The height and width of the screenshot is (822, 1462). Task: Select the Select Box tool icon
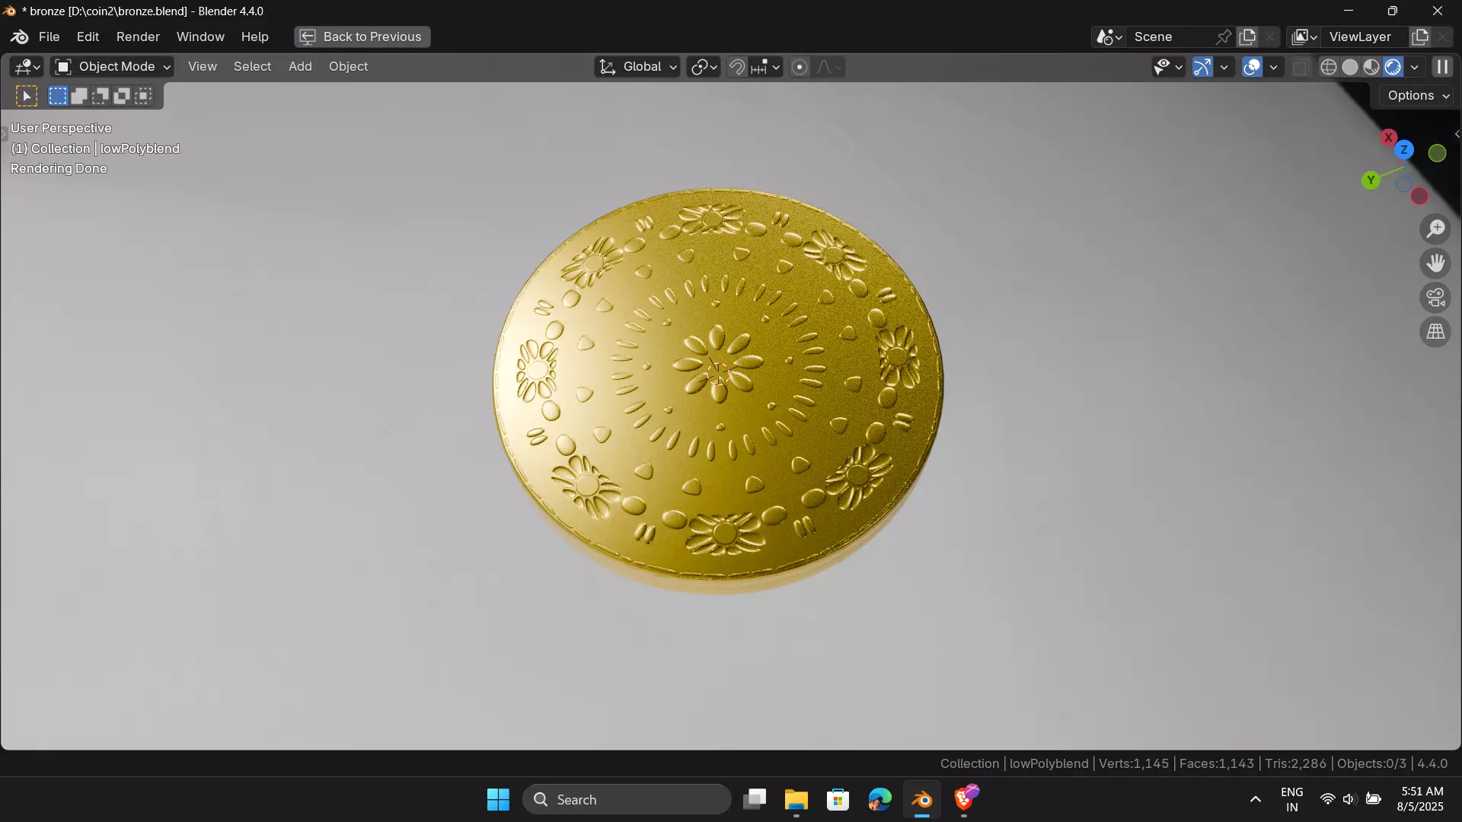(27, 96)
